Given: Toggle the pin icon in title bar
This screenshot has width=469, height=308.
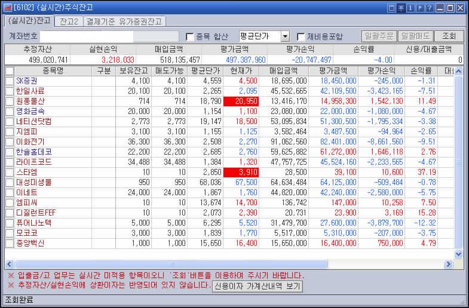Looking at the screenshot, I should [x=401, y=8].
